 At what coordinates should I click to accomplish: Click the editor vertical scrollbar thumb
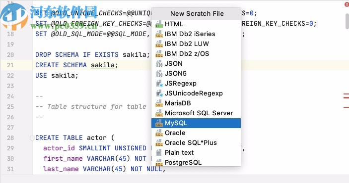pos(347,21)
